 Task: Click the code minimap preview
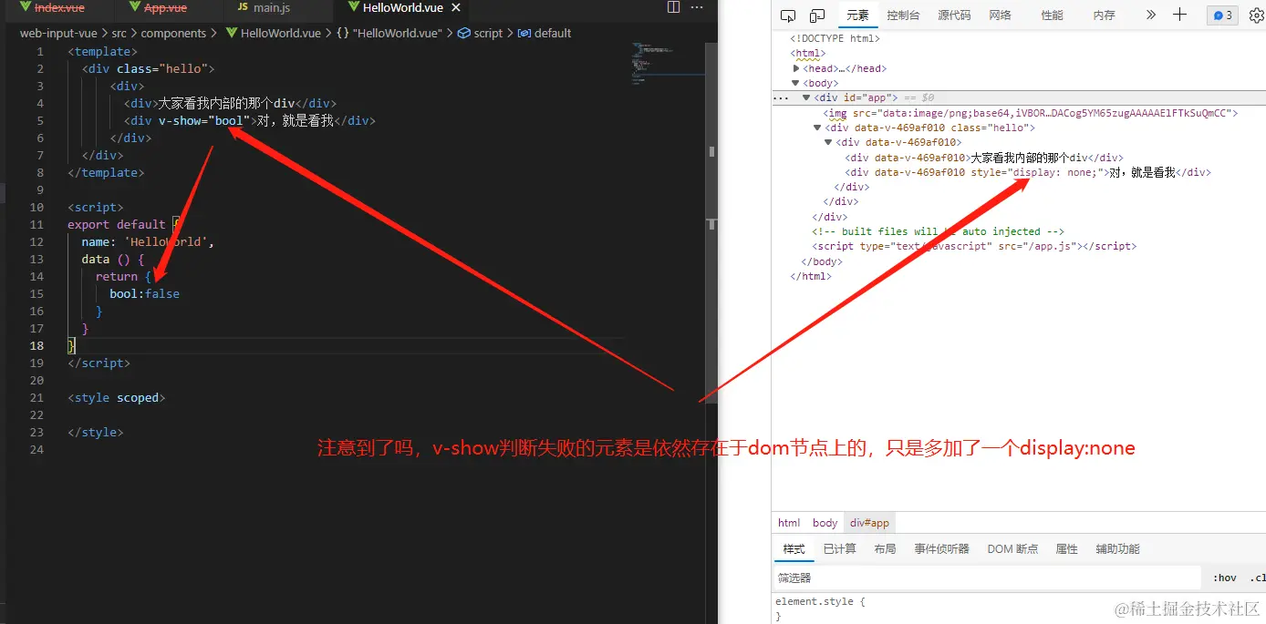click(x=649, y=63)
